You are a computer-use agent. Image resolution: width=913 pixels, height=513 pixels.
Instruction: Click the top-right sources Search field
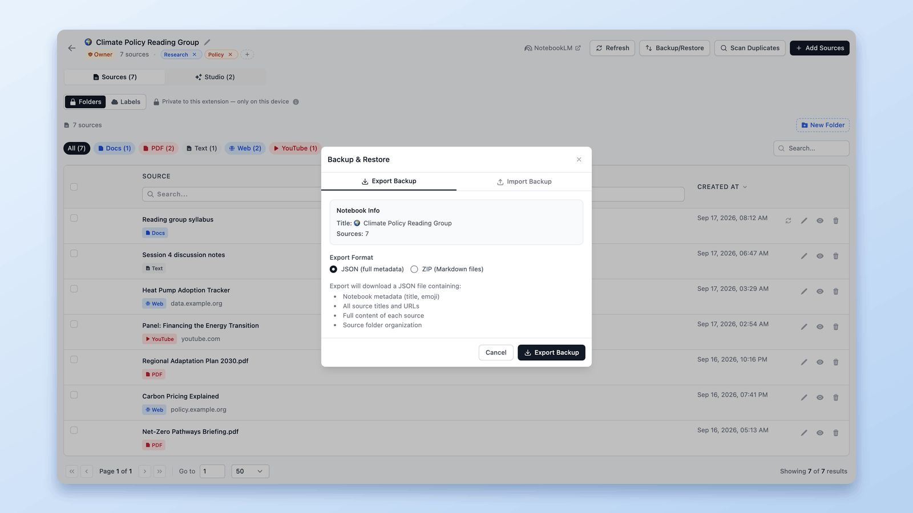pos(811,148)
